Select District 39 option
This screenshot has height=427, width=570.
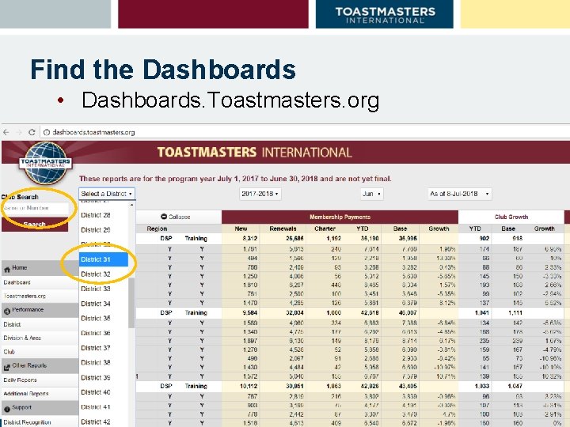point(104,378)
